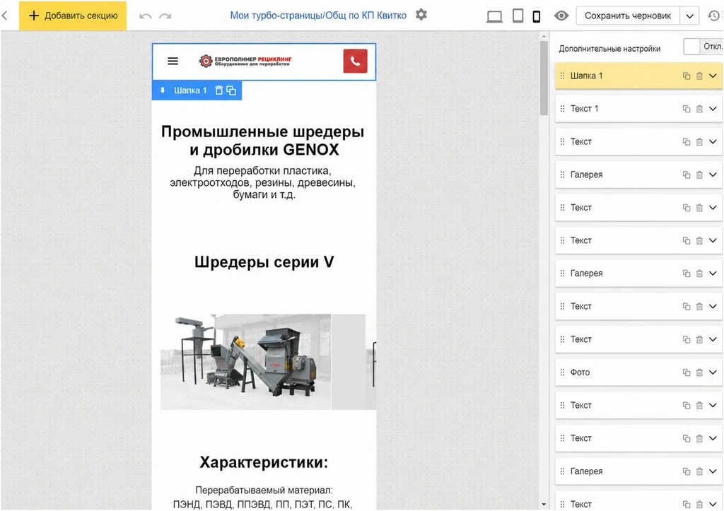Click the Шредеры серии V heading
Image resolution: width=724 pixels, height=511 pixels.
(264, 262)
